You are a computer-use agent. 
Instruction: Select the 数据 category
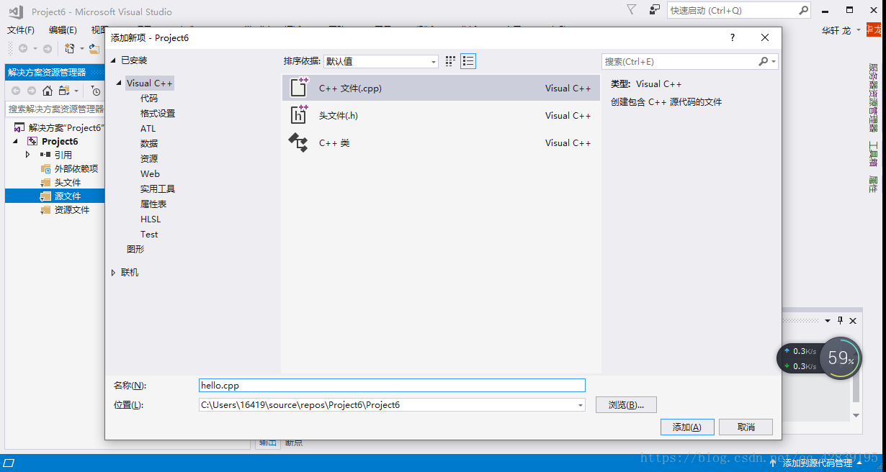pos(149,144)
